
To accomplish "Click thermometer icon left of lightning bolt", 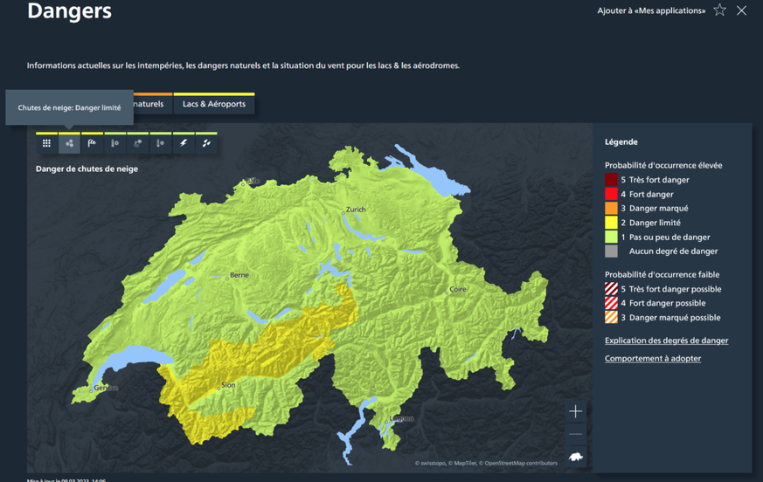I will pos(160,143).
